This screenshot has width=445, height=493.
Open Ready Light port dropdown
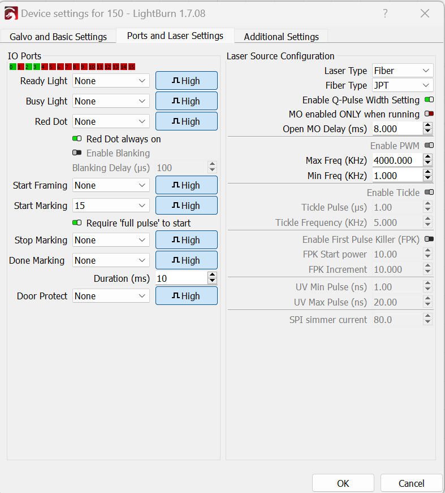(111, 81)
